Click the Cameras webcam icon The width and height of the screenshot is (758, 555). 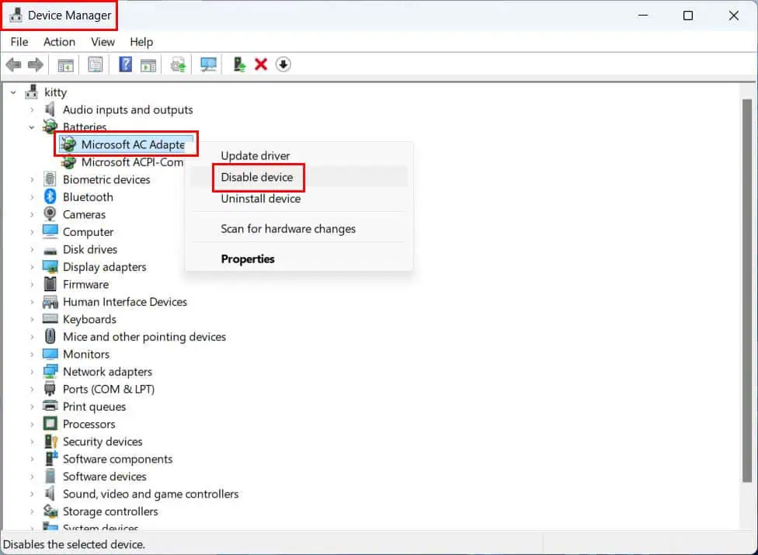click(x=50, y=214)
